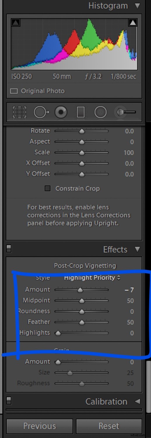Select the Graduated Filter tool
This screenshot has width=151, height=438.
coord(81,112)
